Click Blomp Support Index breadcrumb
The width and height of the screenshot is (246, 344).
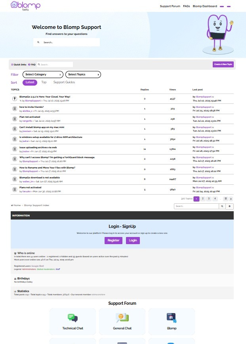point(36,205)
